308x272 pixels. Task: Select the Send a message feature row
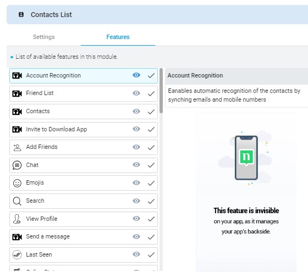(x=84, y=237)
